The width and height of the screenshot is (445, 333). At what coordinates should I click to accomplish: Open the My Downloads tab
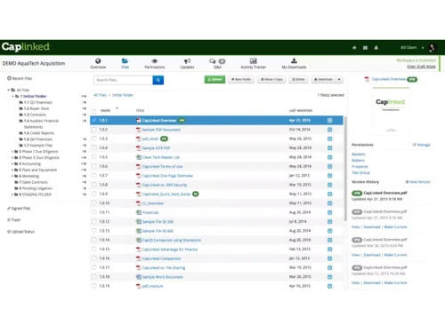click(x=294, y=63)
